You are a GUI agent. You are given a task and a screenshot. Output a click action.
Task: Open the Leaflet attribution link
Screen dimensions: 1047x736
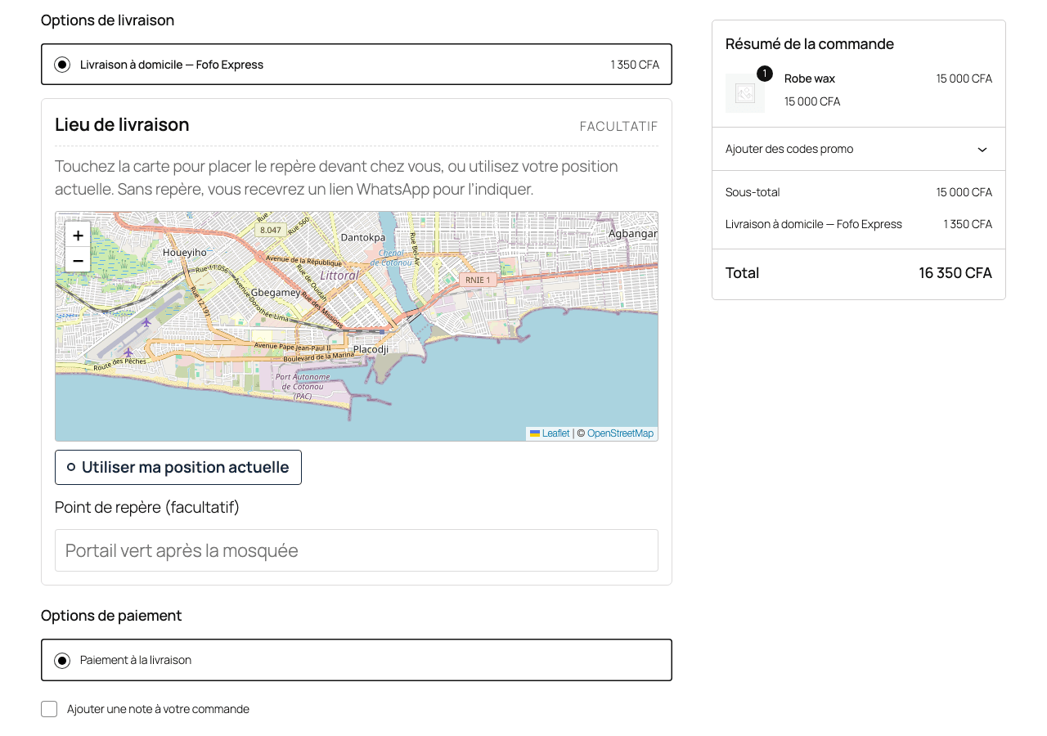tap(555, 433)
